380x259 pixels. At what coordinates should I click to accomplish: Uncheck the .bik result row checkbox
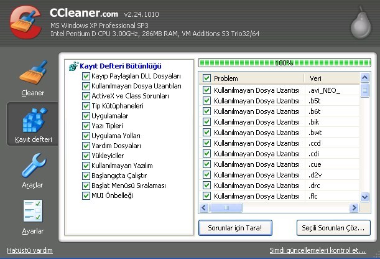206,122
